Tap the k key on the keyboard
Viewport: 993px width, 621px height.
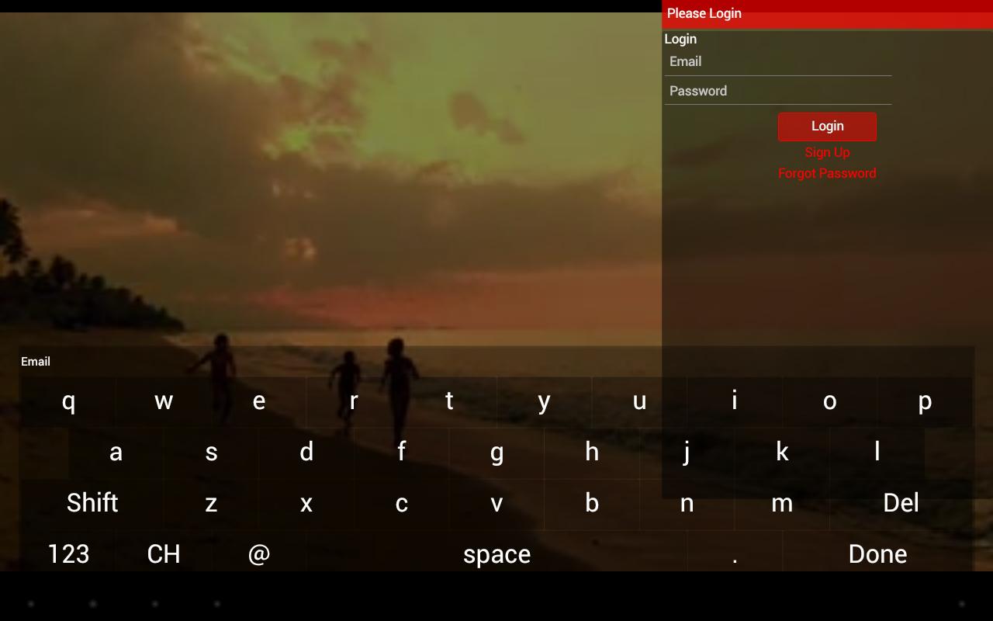(782, 452)
